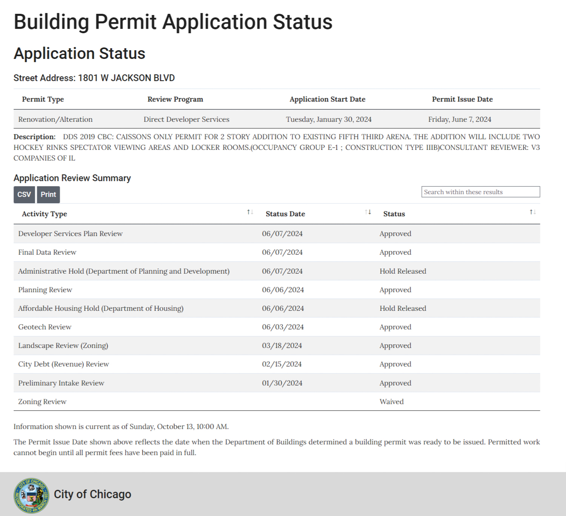Screen dimensions: 566x516
Task: Click the 'Application Review Summary' heading
Action: (72, 178)
